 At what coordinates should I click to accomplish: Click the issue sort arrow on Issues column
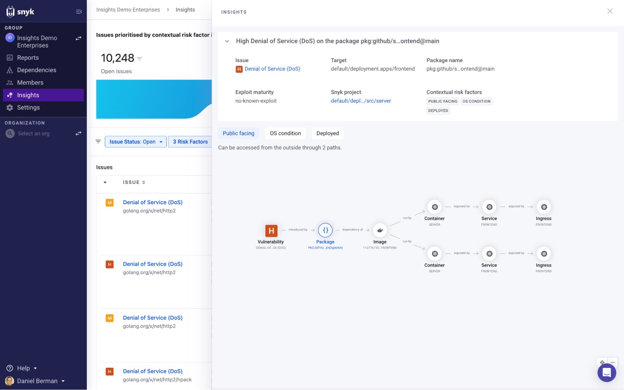pos(144,182)
